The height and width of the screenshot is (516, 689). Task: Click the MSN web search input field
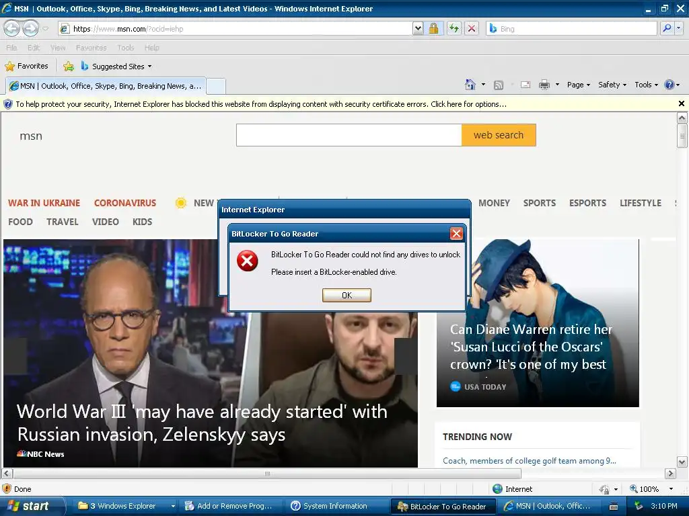[x=349, y=135]
